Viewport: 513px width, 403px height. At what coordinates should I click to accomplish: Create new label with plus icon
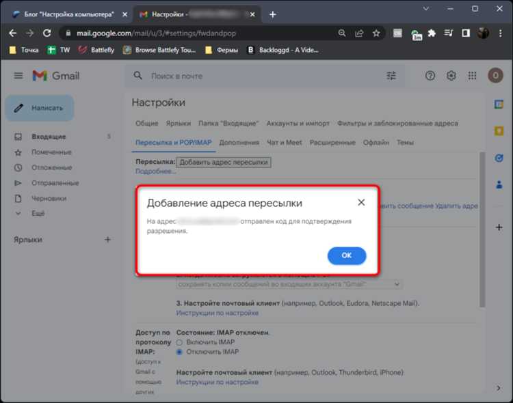[107, 240]
